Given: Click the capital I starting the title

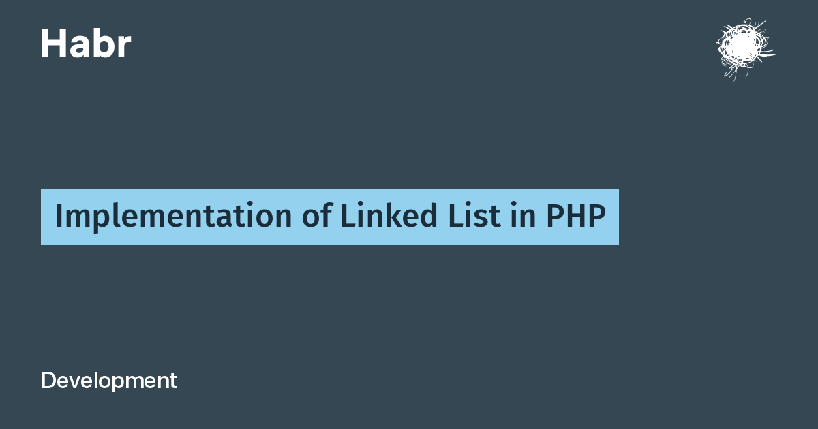Looking at the screenshot, I should tap(59, 217).
